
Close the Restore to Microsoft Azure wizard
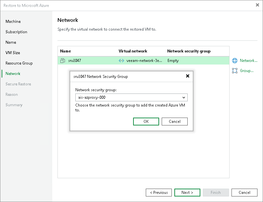coord(257,5)
